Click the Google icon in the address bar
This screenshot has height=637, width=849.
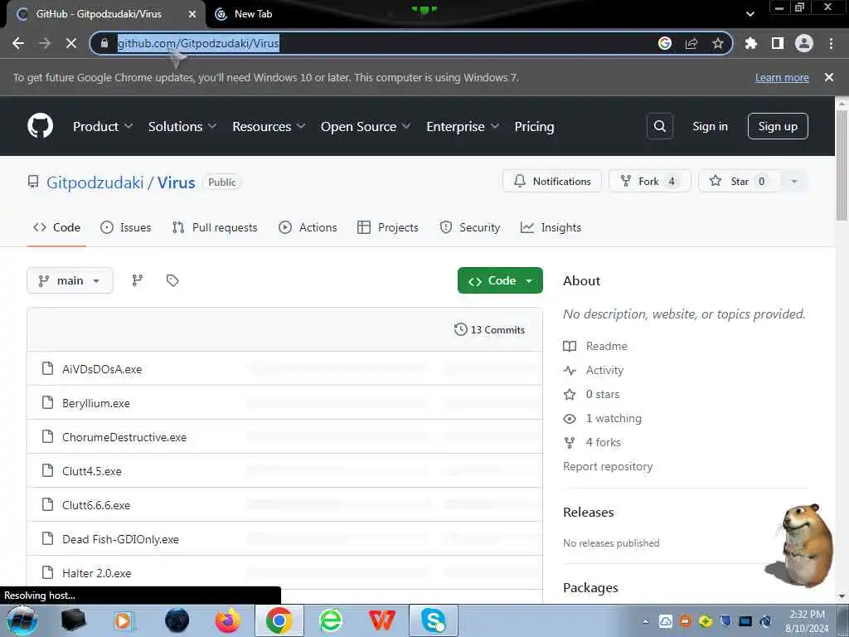pos(665,43)
